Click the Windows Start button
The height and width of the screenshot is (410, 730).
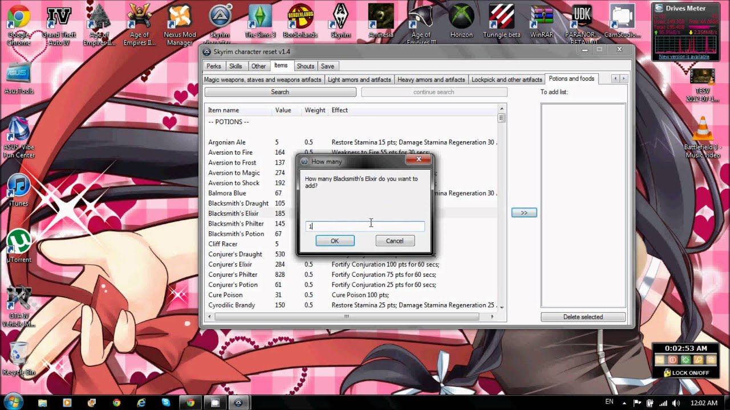[x=13, y=401]
